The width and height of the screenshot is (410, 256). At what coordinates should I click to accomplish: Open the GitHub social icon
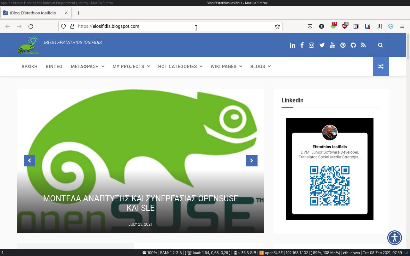[x=353, y=45]
